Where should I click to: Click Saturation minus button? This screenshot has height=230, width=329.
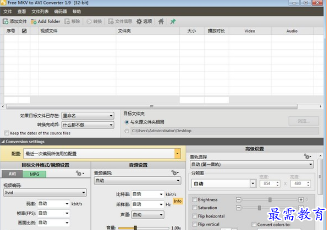238,208
